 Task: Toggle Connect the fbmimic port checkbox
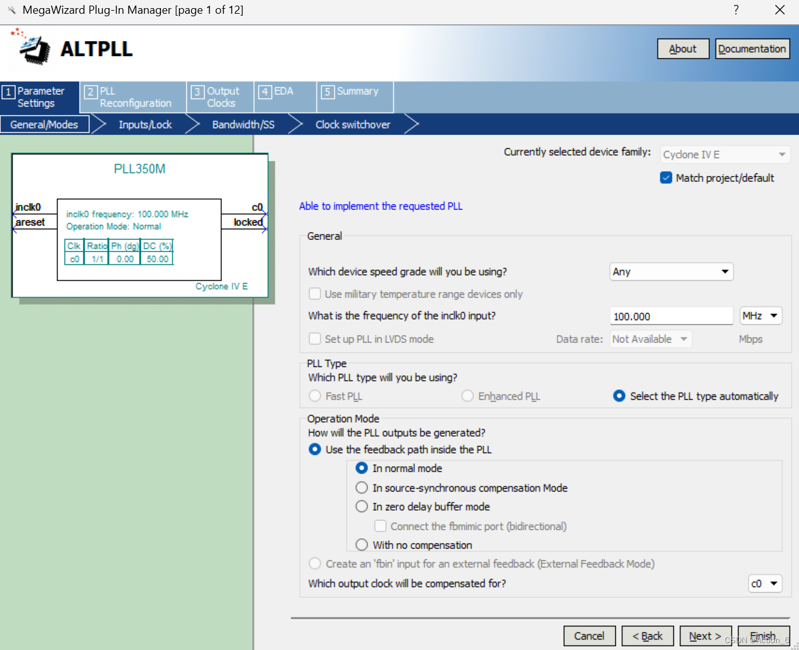[380, 526]
